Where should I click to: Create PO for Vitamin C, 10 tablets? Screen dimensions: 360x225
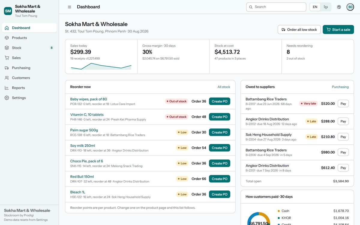pos(220,117)
